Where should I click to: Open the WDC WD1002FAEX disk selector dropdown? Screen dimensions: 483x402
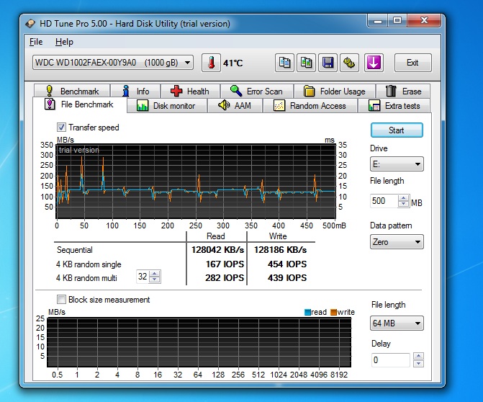point(113,63)
